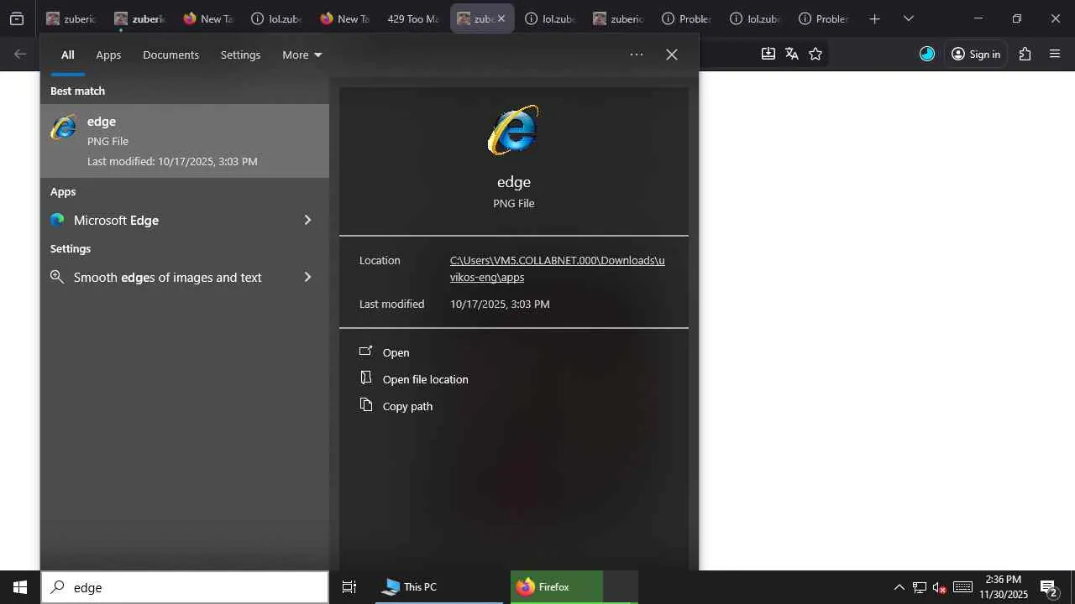Open the Firefox hamburger menu

pos(1055,54)
